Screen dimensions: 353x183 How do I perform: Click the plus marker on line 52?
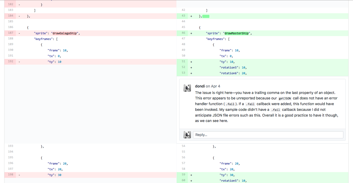point(191,67)
